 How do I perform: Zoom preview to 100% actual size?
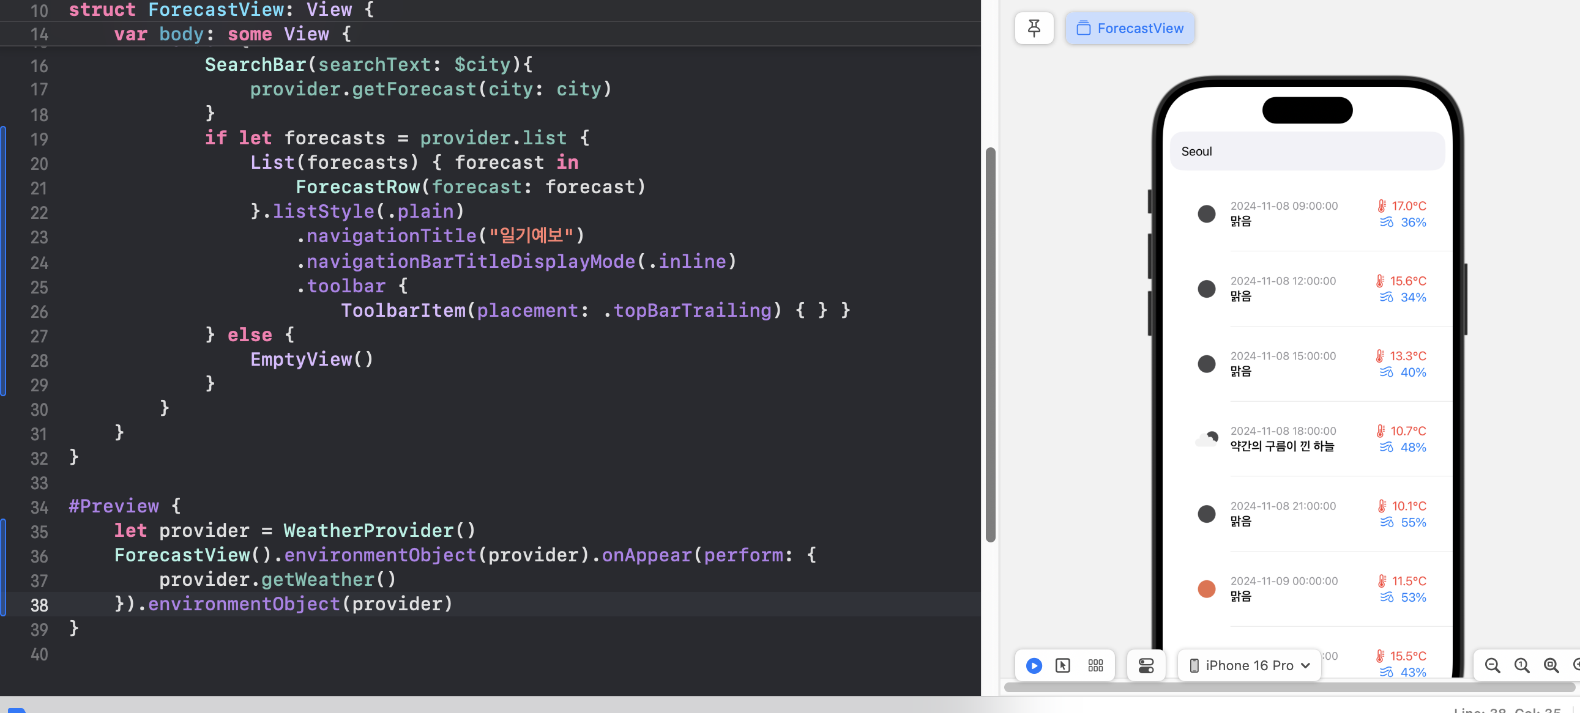[1522, 665]
